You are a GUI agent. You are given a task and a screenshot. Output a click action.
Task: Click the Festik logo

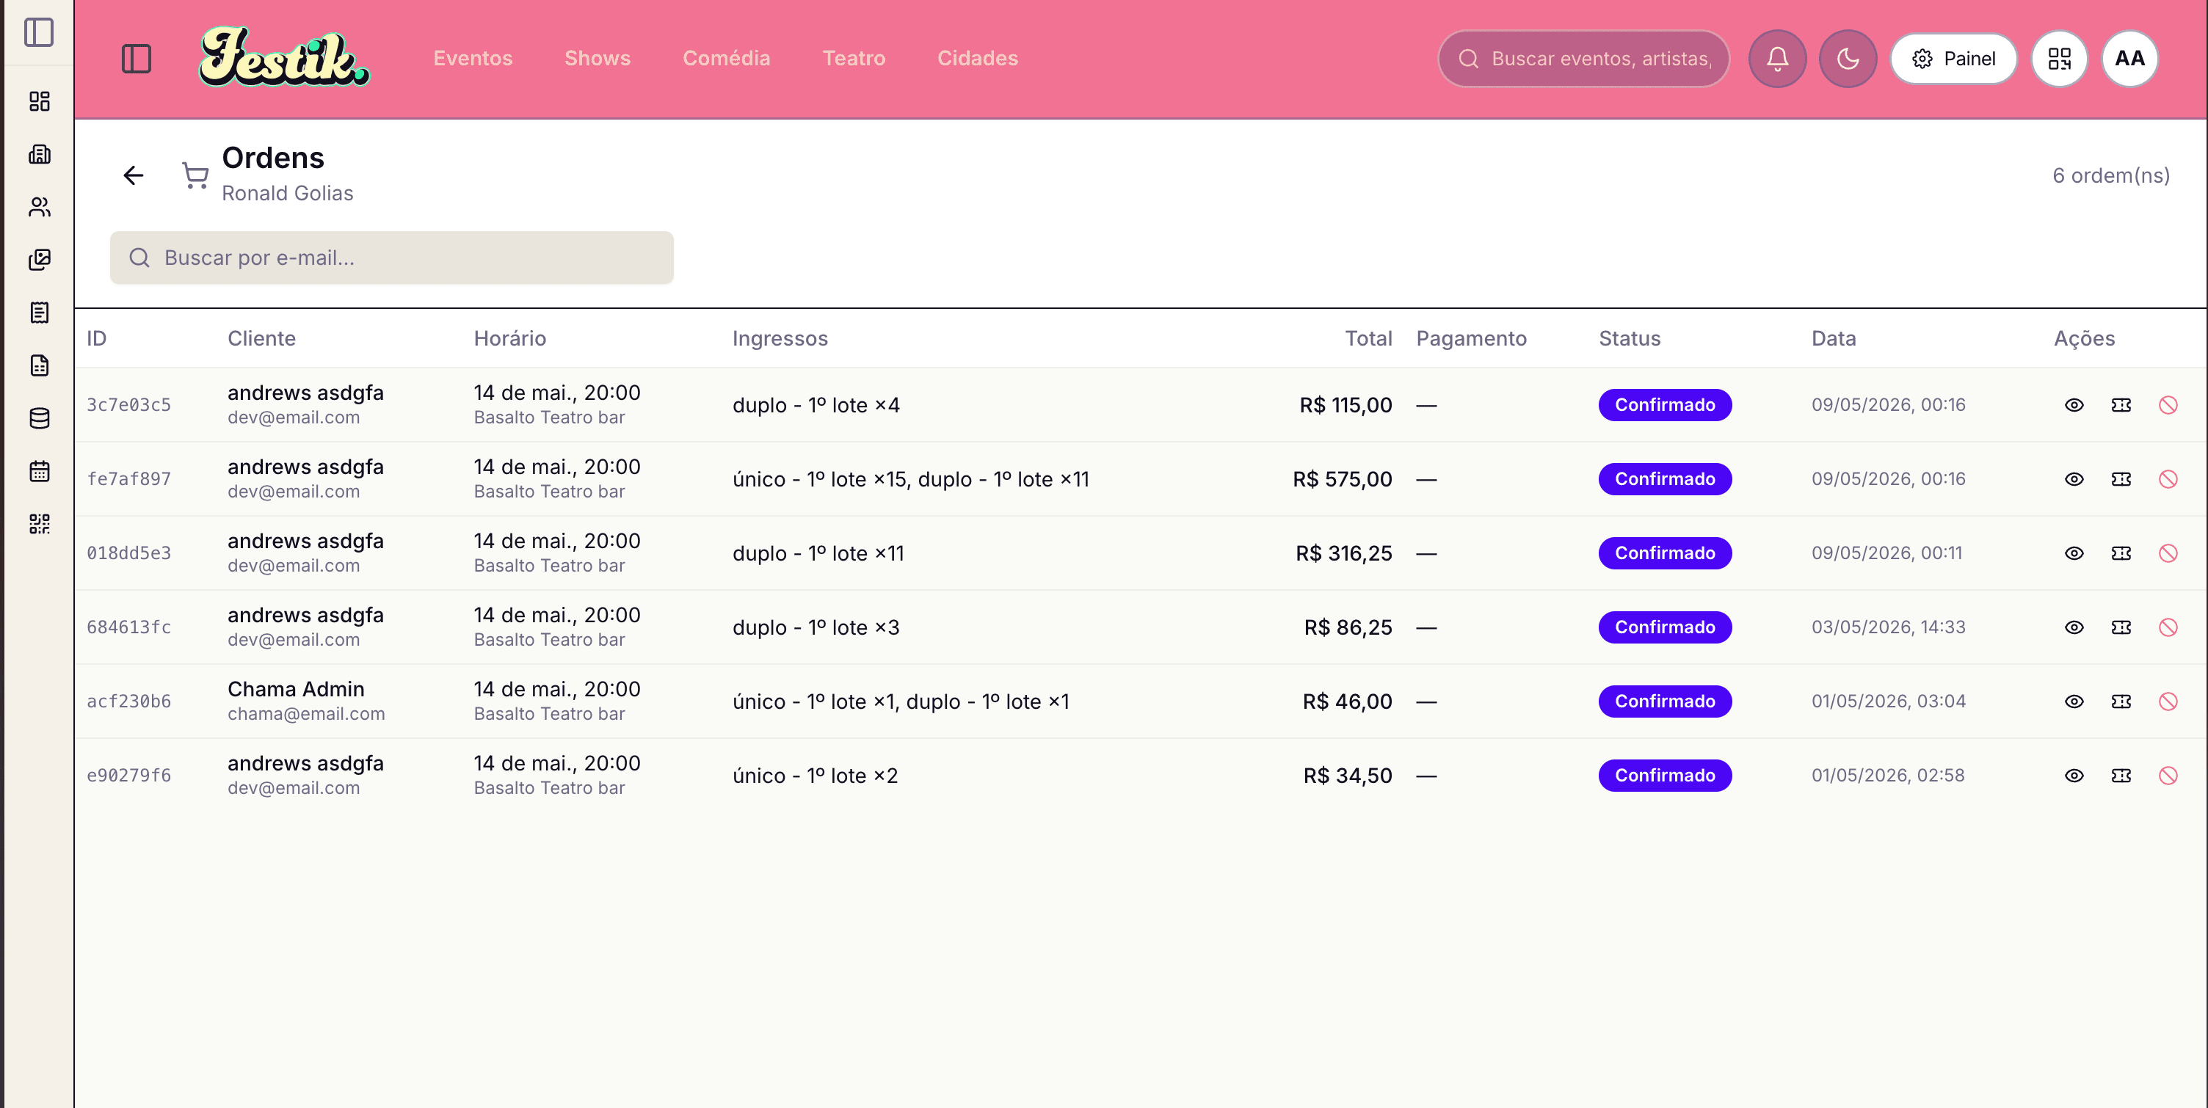284,57
